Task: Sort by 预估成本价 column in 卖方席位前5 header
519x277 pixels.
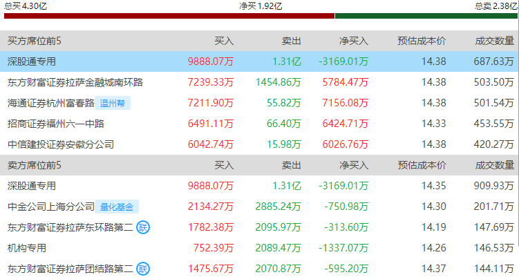Action: (422, 165)
